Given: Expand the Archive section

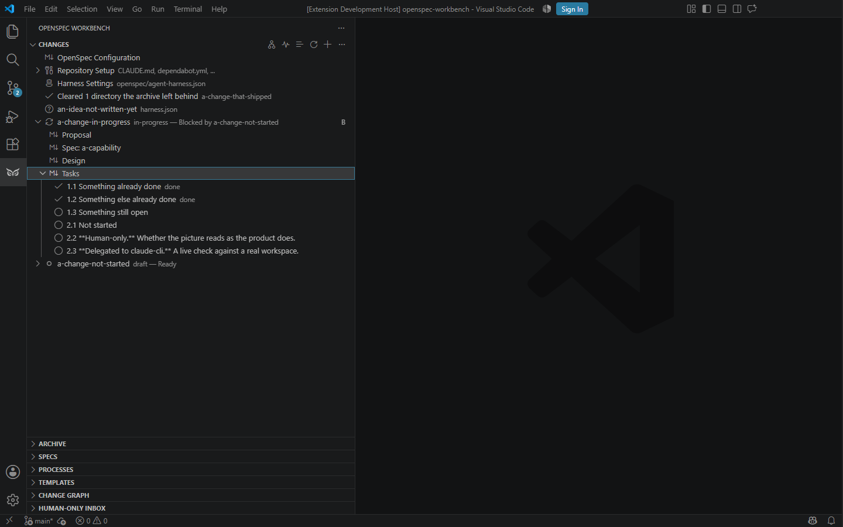Looking at the screenshot, I should tap(191, 444).
